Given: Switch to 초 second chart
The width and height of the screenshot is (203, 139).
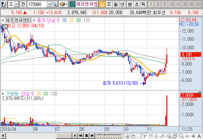Looking at the screenshot, I should [137, 4].
